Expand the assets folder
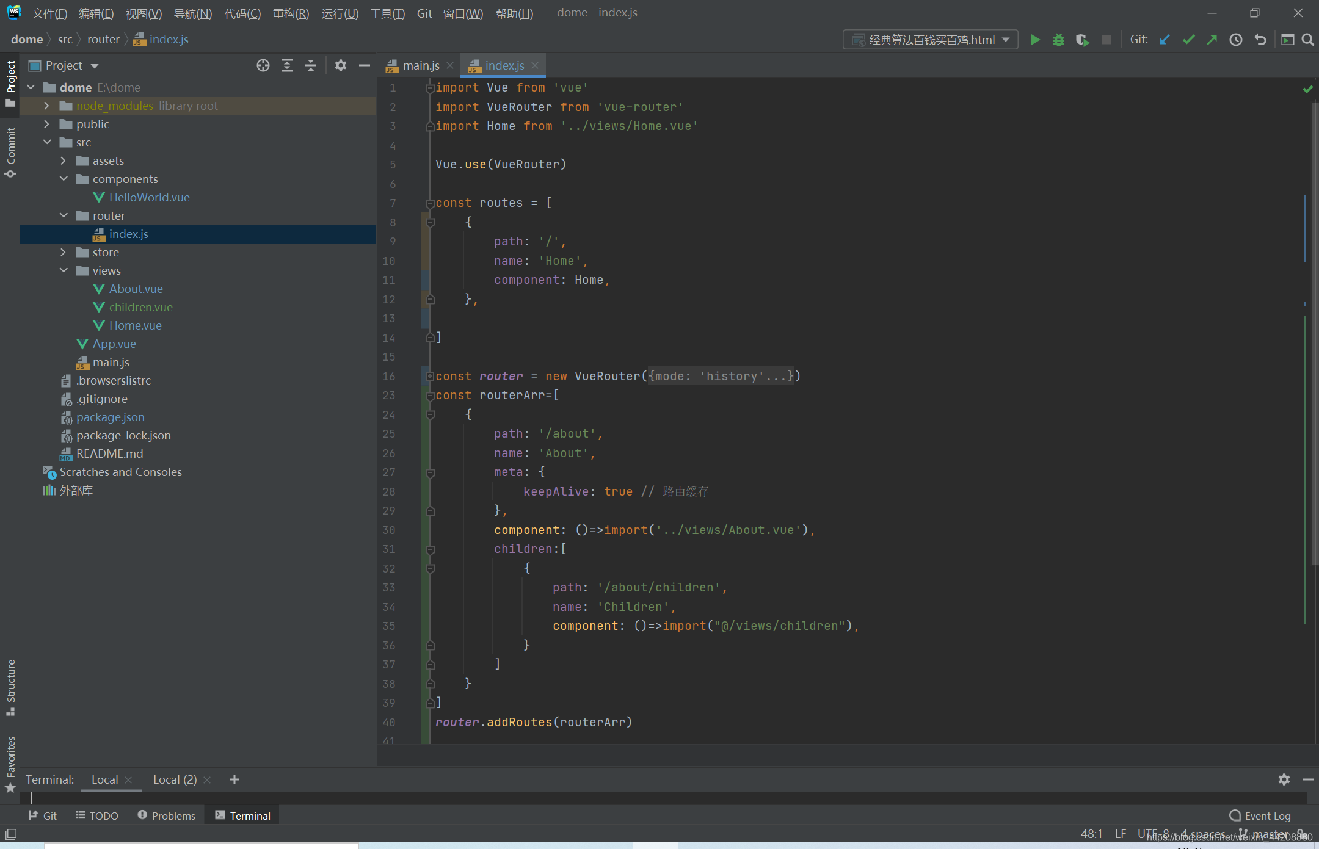Image resolution: width=1319 pixels, height=849 pixels. [63, 161]
